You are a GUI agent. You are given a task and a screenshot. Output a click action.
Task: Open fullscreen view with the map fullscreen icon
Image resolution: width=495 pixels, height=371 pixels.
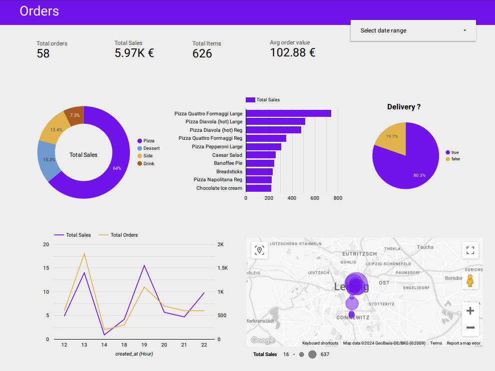(470, 250)
